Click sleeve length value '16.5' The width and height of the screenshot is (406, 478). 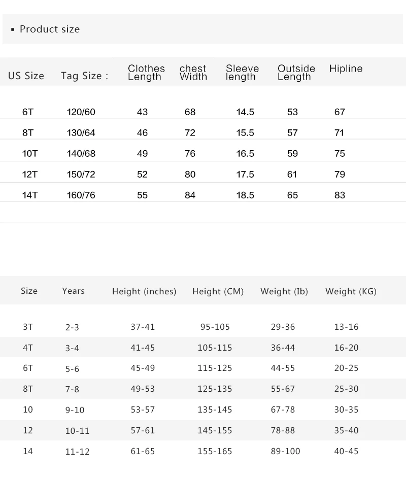245,153
